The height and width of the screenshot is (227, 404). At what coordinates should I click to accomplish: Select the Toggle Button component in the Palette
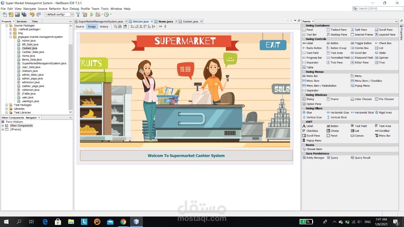coord(361,43)
